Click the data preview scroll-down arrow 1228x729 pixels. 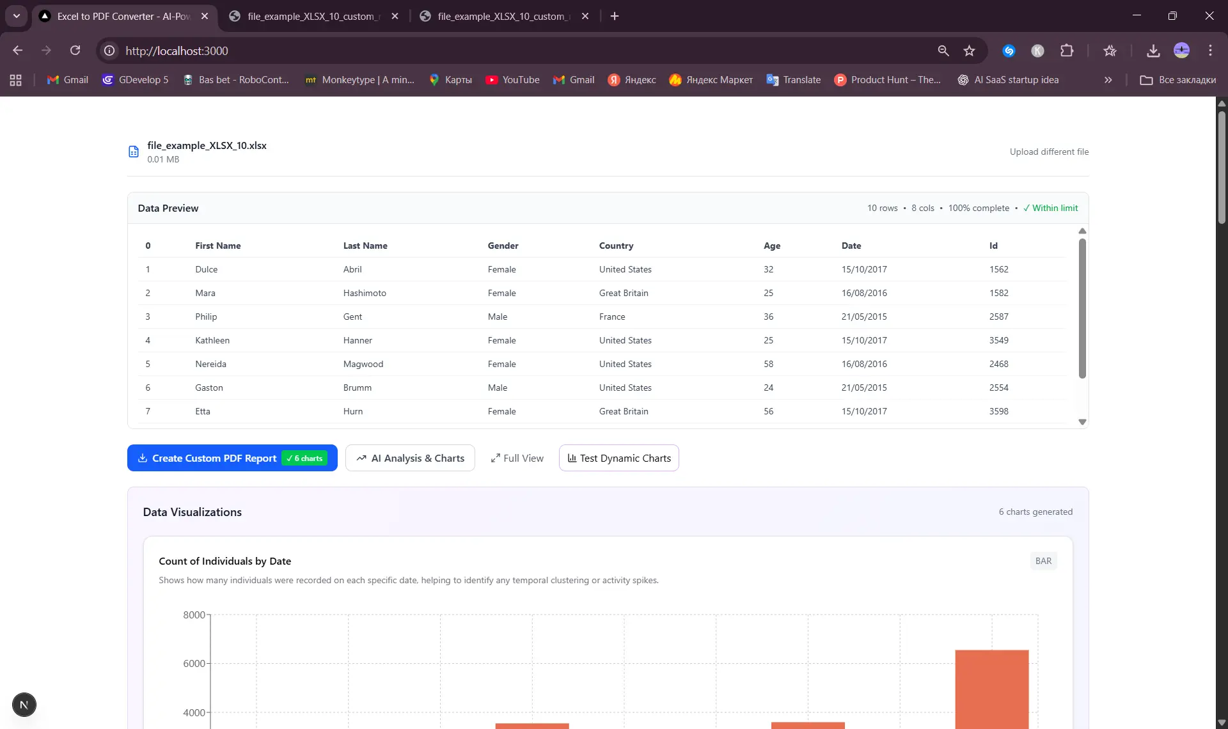tap(1082, 422)
